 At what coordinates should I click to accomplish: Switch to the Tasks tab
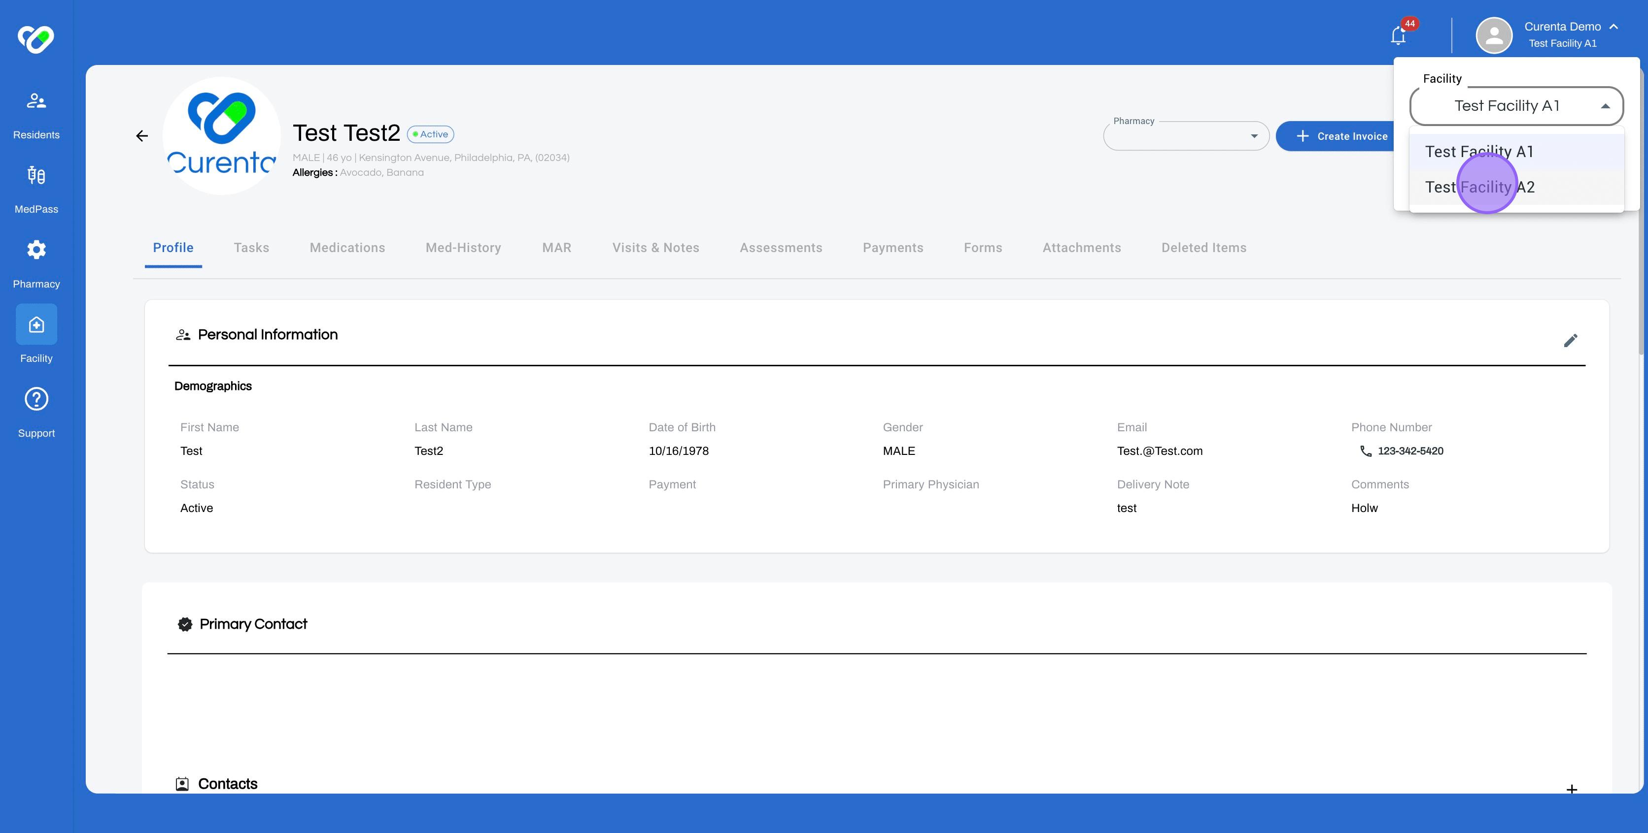tap(251, 248)
